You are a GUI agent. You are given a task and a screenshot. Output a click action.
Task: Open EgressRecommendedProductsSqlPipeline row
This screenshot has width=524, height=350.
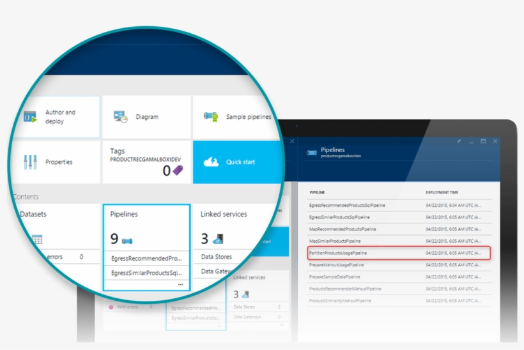click(x=399, y=206)
